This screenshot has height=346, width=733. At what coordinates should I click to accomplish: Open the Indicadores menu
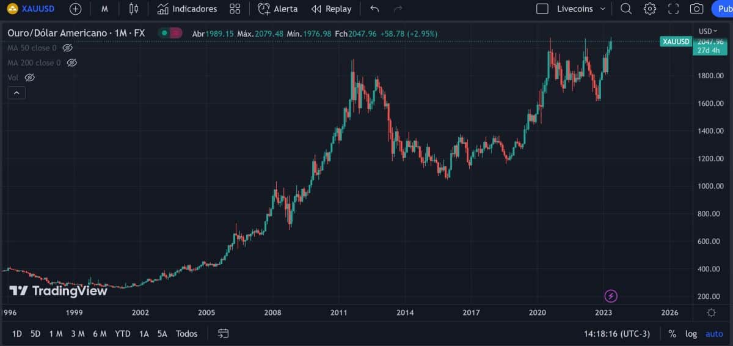187,9
